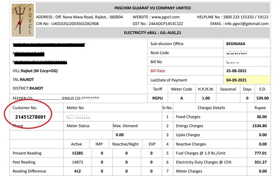
Task: Select present reading value 15285
Action: [x=78, y=153]
